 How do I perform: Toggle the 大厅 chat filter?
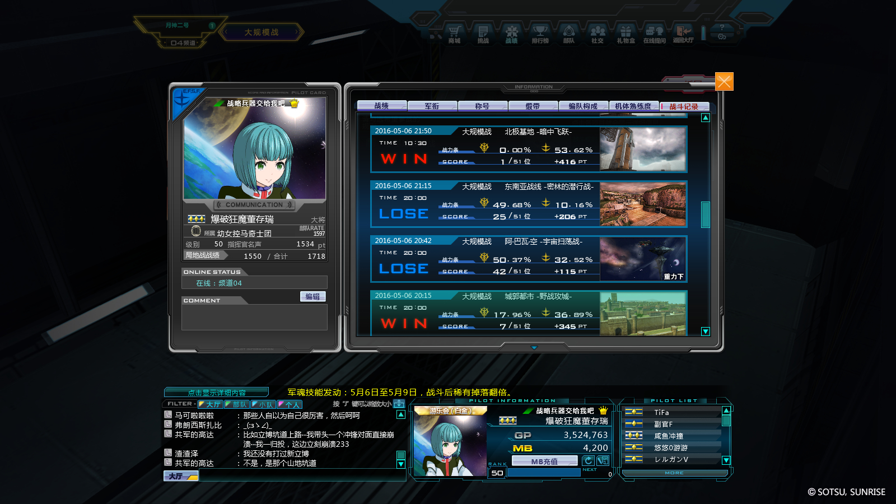pos(211,404)
